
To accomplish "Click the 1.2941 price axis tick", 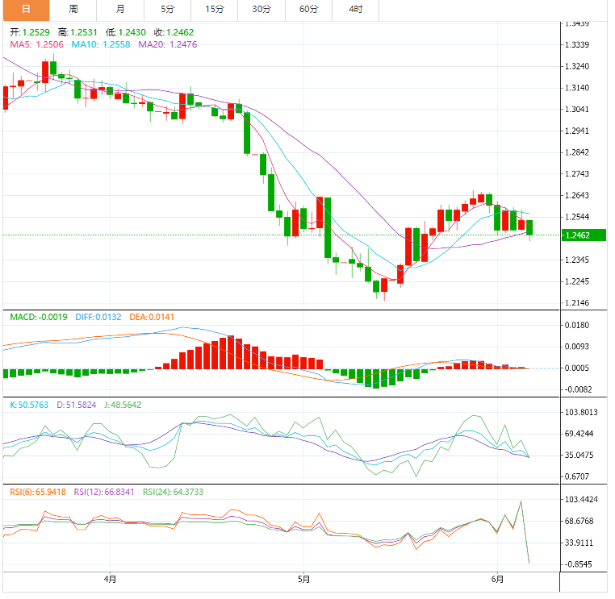I will (x=577, y=131).
